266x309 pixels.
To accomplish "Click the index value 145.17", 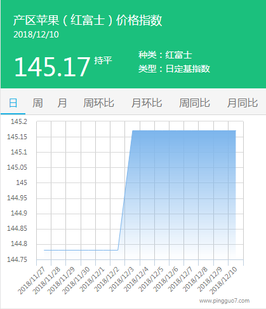I will point(52,67).
